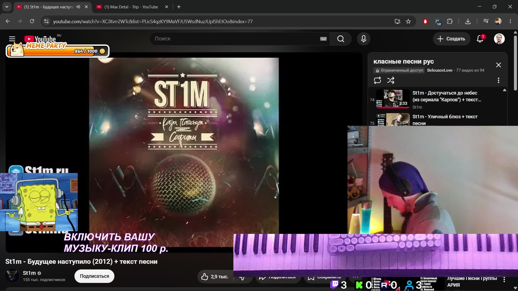Click the YouTube URL address field
This screenshot has height=291, width=518.
(x=153, y=21)
